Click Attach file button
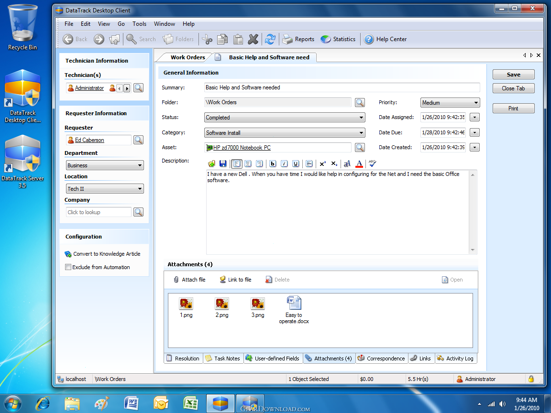 [x=189, y=280]
